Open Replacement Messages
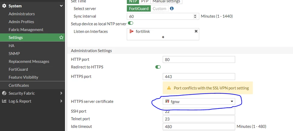Screen dimensions: 293x131 [29, 61]
